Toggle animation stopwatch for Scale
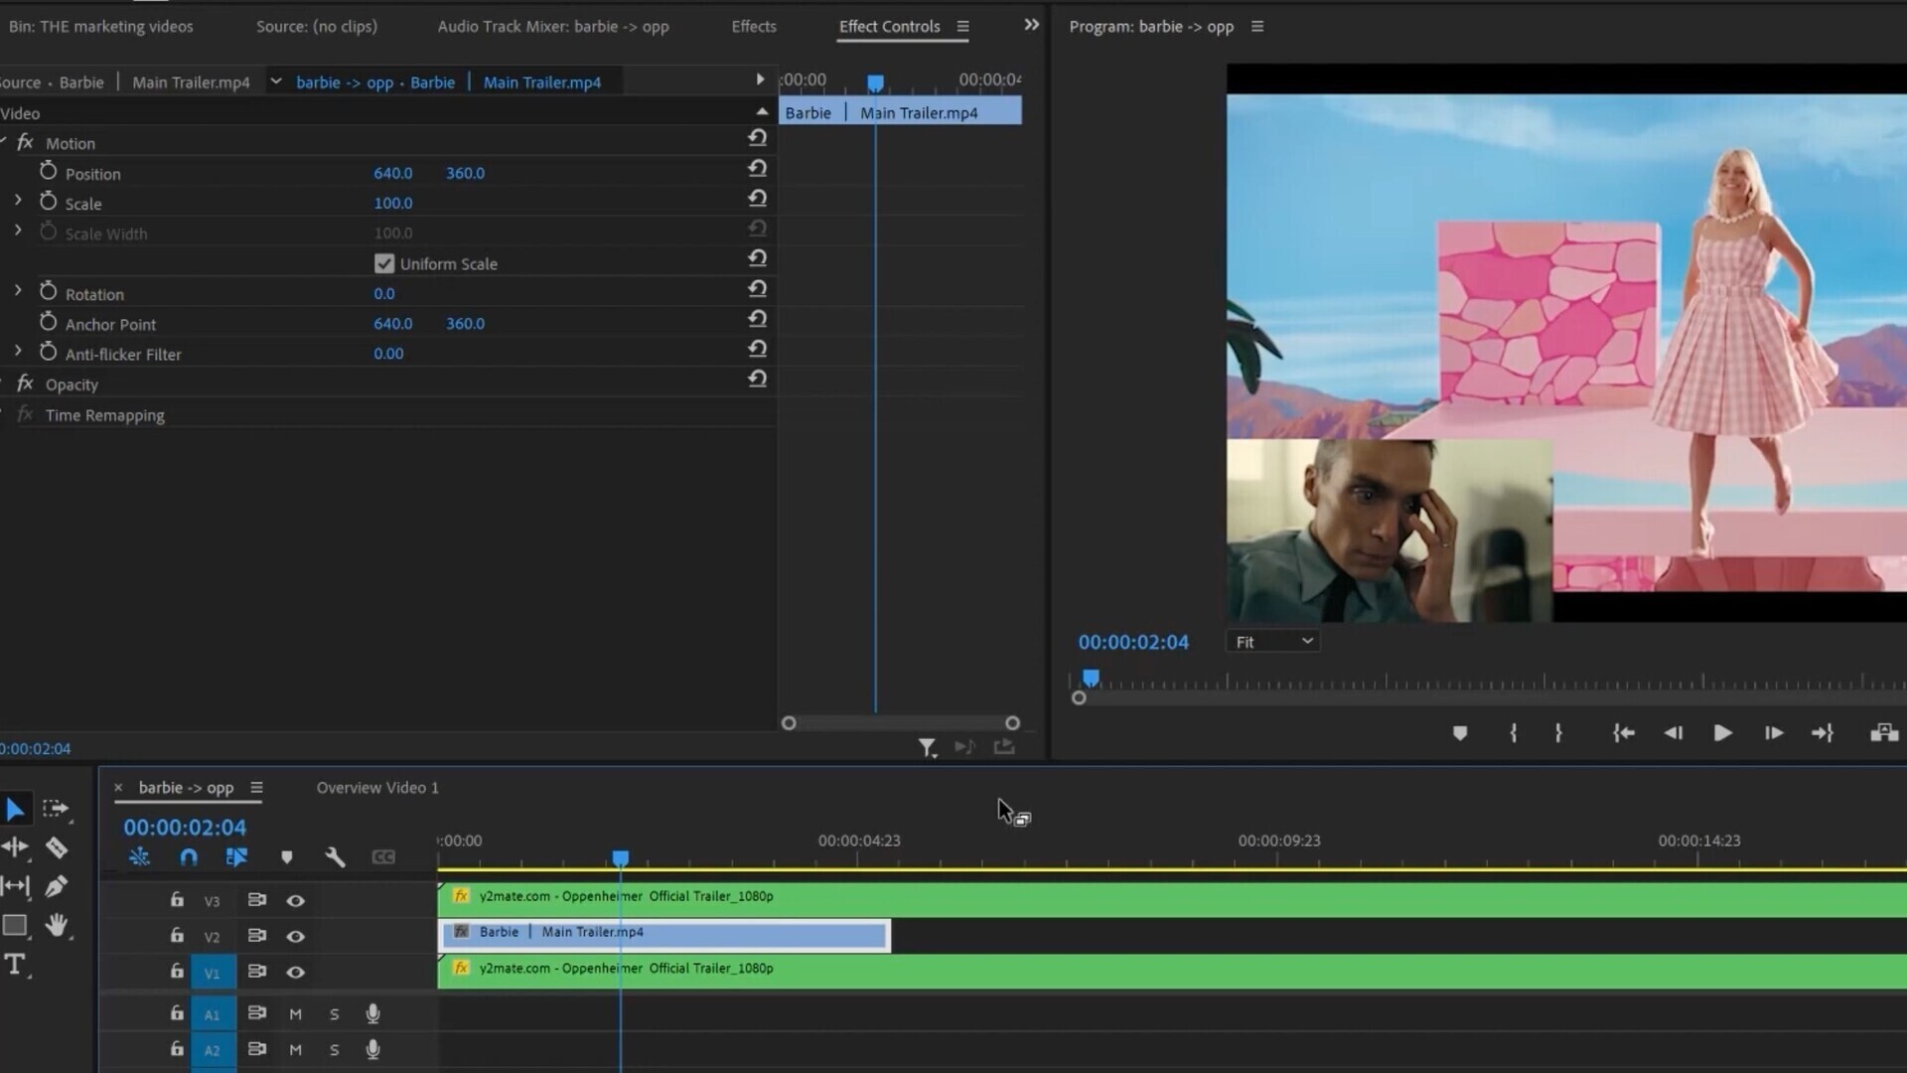 [48, 201]
